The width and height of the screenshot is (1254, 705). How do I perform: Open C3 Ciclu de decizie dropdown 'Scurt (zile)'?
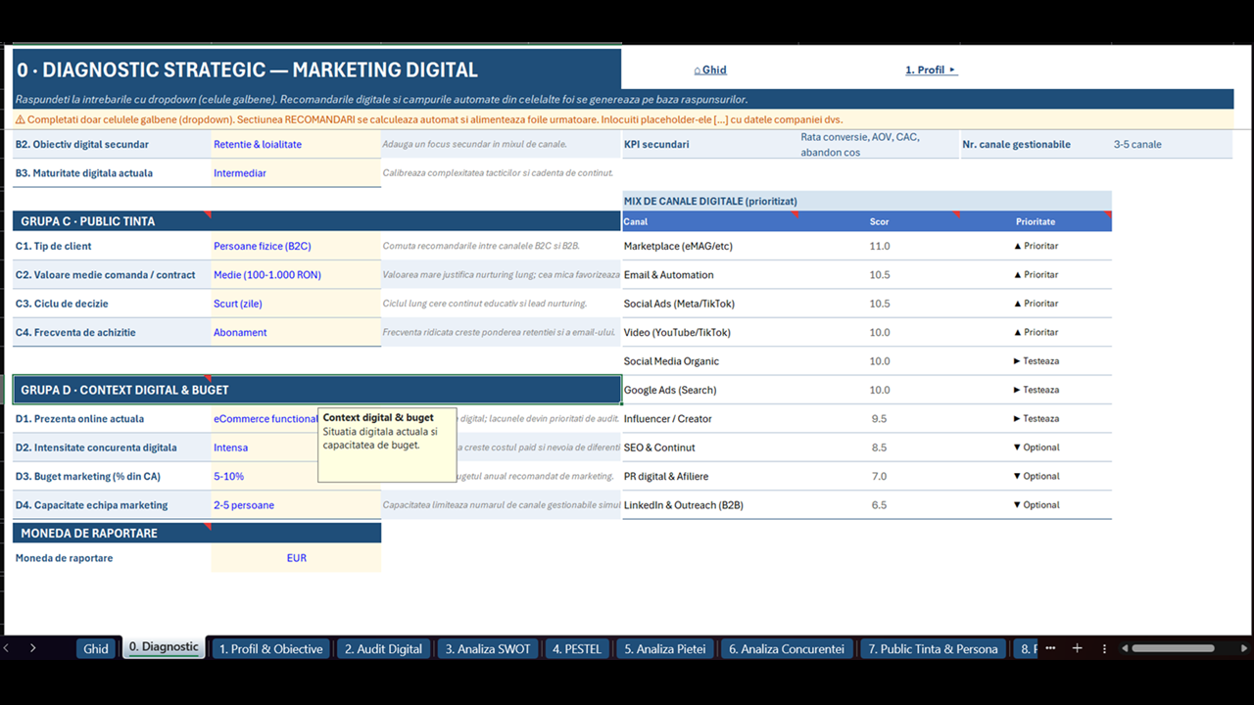(296, 304)
